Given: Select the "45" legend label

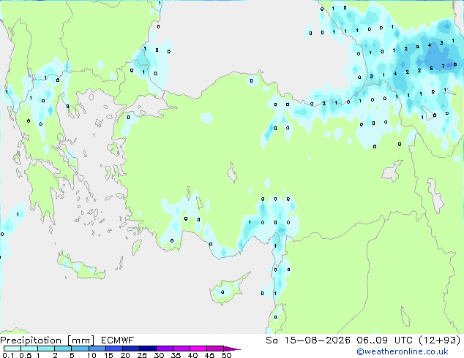Looking at the screenshot, I should [209, 355].
